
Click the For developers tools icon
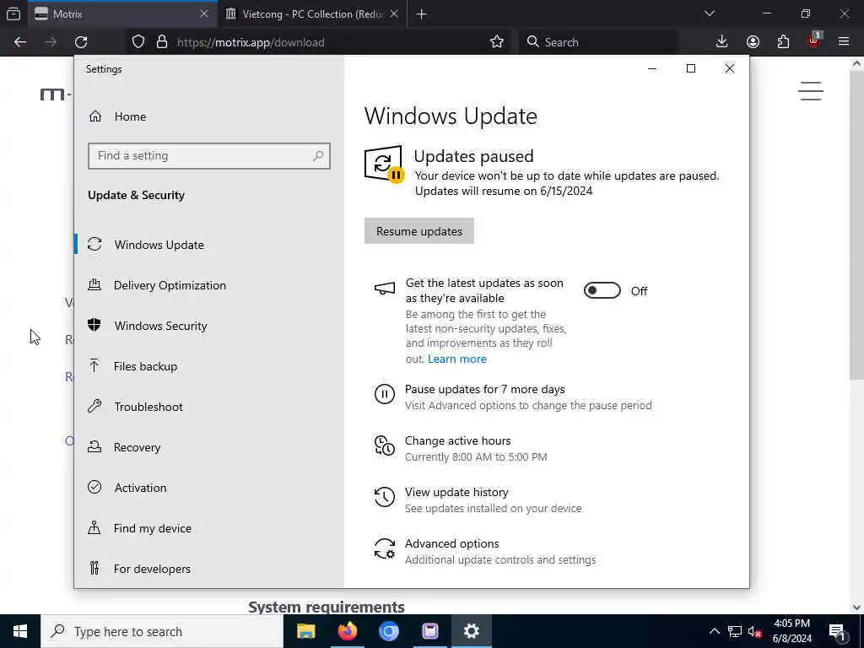(x=94, y=568)
